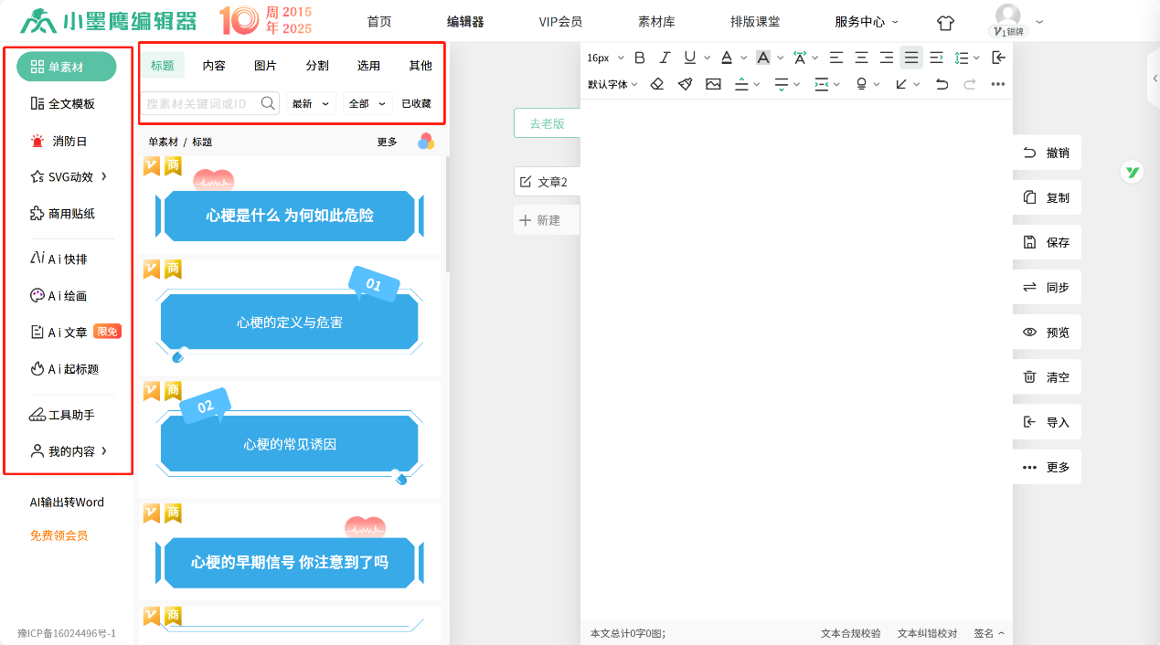
Task: Click the eraser clear-format icon
Action: tap(656, 84)
